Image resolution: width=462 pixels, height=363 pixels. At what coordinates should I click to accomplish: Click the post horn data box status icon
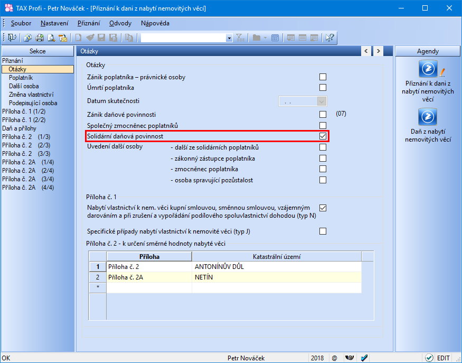click(x=350, y=358)
